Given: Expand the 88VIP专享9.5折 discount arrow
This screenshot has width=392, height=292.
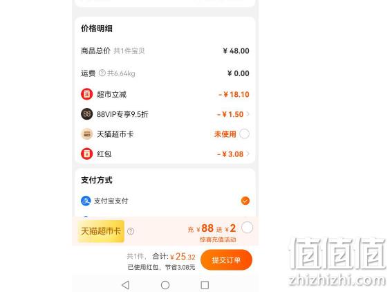Looking at the screenshot, I should click(x=248, y=114).
